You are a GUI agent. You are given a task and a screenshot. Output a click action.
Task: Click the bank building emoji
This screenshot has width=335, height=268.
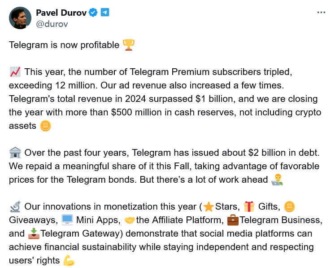click(x=15, y=153)
